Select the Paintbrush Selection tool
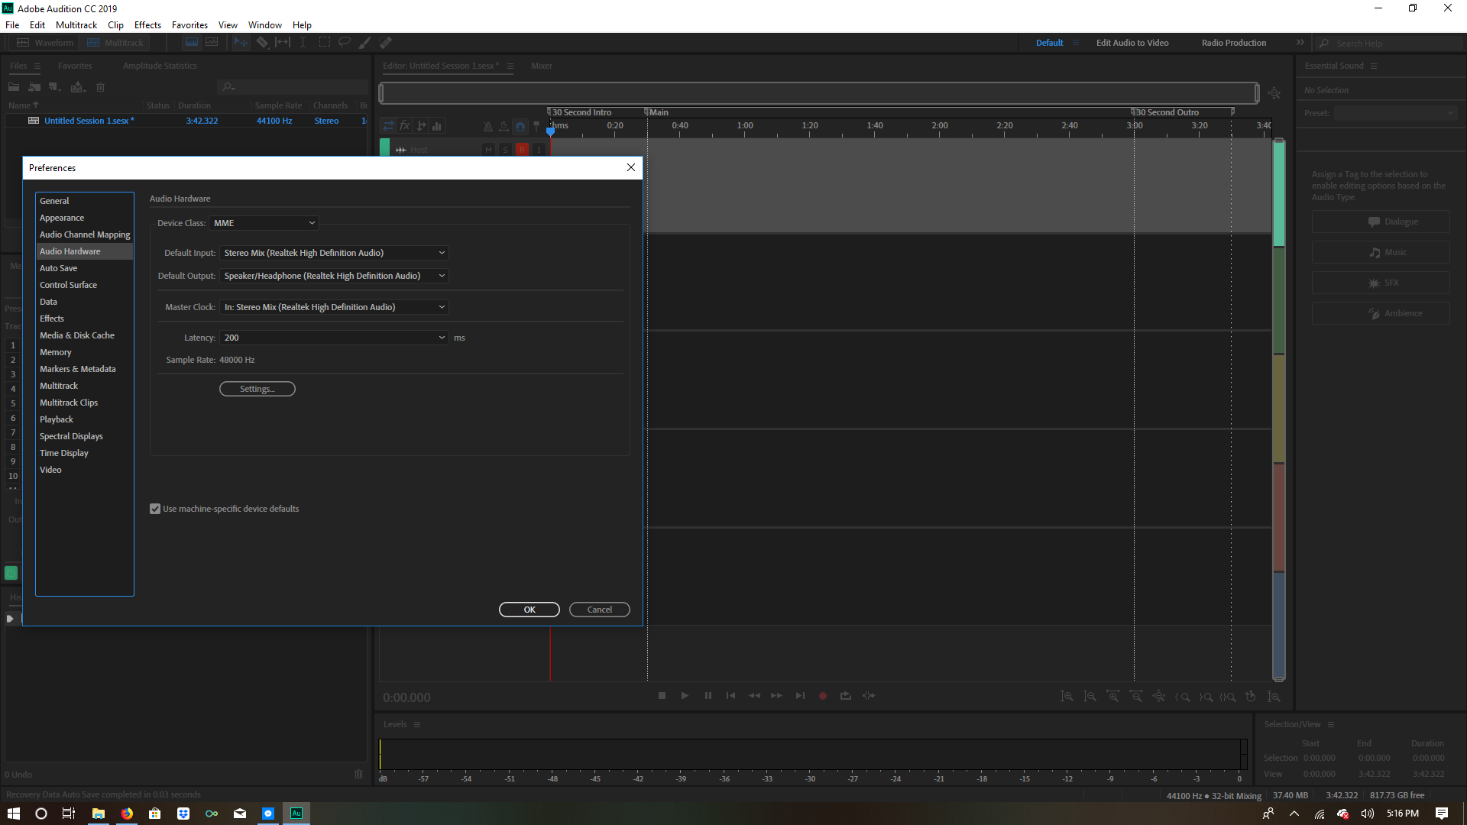This screenshot has height=825, width=1467. click(365, 43)
